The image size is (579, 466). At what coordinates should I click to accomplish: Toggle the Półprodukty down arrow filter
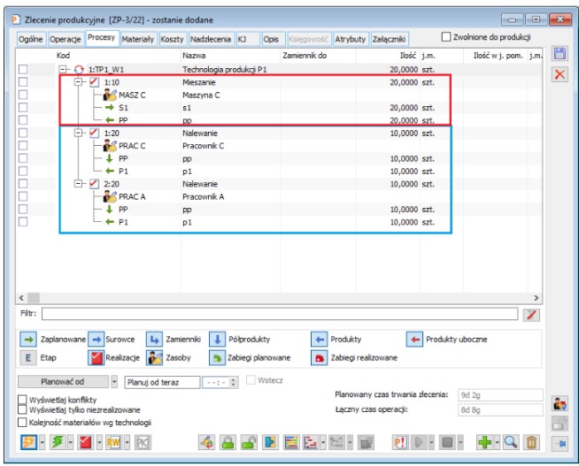[x=217, y=340]
